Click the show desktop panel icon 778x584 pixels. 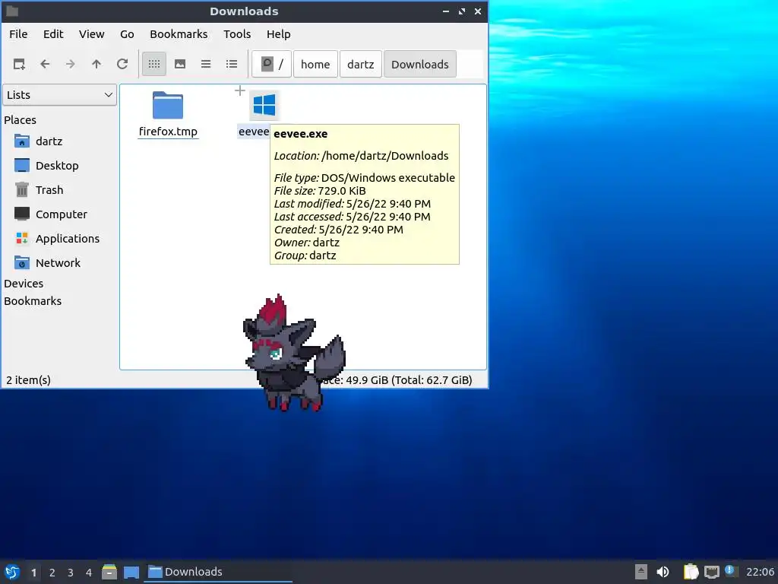pos(131,572)
